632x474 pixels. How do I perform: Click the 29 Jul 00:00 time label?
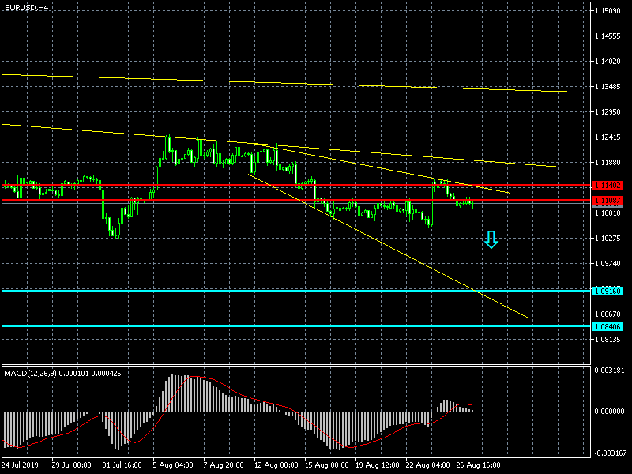click(x=71, y=465)
